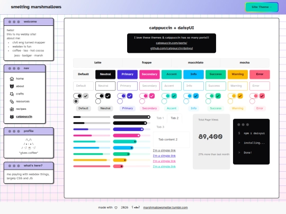
Task: Toggle the Secondary pink switch
Action: pyautogui.click(x=144, y=96)
